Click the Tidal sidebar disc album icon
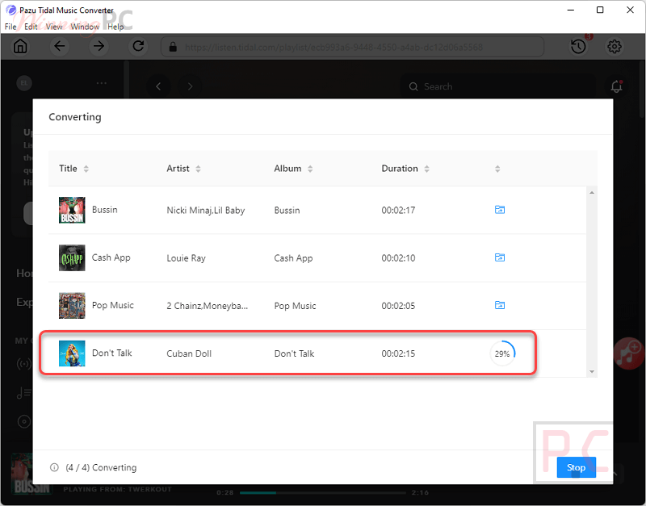The width and height of the screenshot is (646, 506). point(24,421)
